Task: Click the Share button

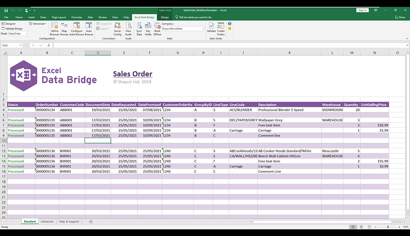Action: (400, 17)
